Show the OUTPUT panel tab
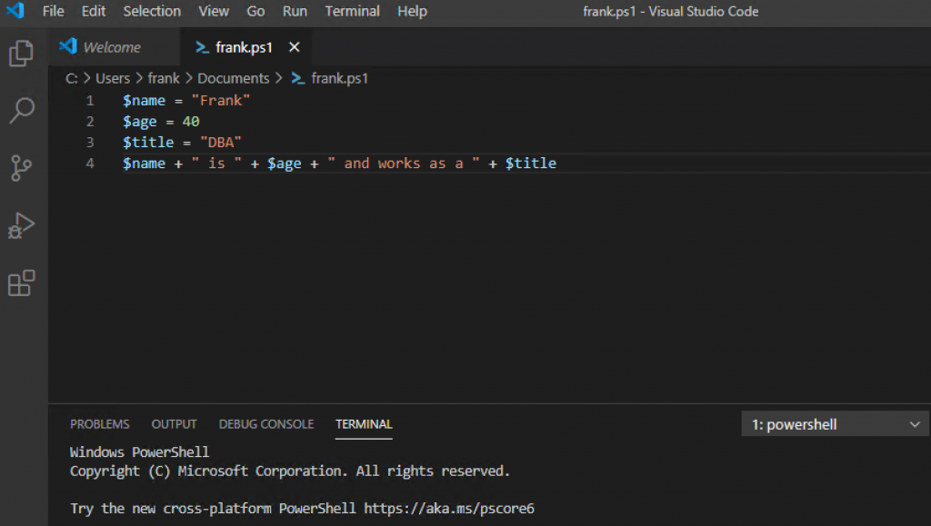Viewport: 931px width, 526px height. pyautogui.click(x=174, y=424)
